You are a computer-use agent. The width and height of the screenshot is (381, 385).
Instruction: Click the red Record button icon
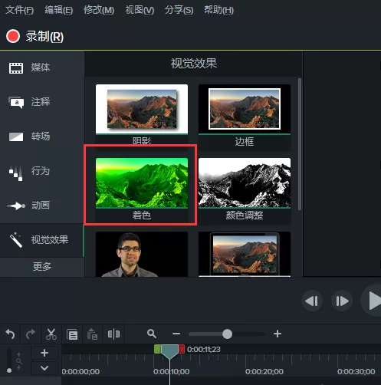[x=13, y=36]
